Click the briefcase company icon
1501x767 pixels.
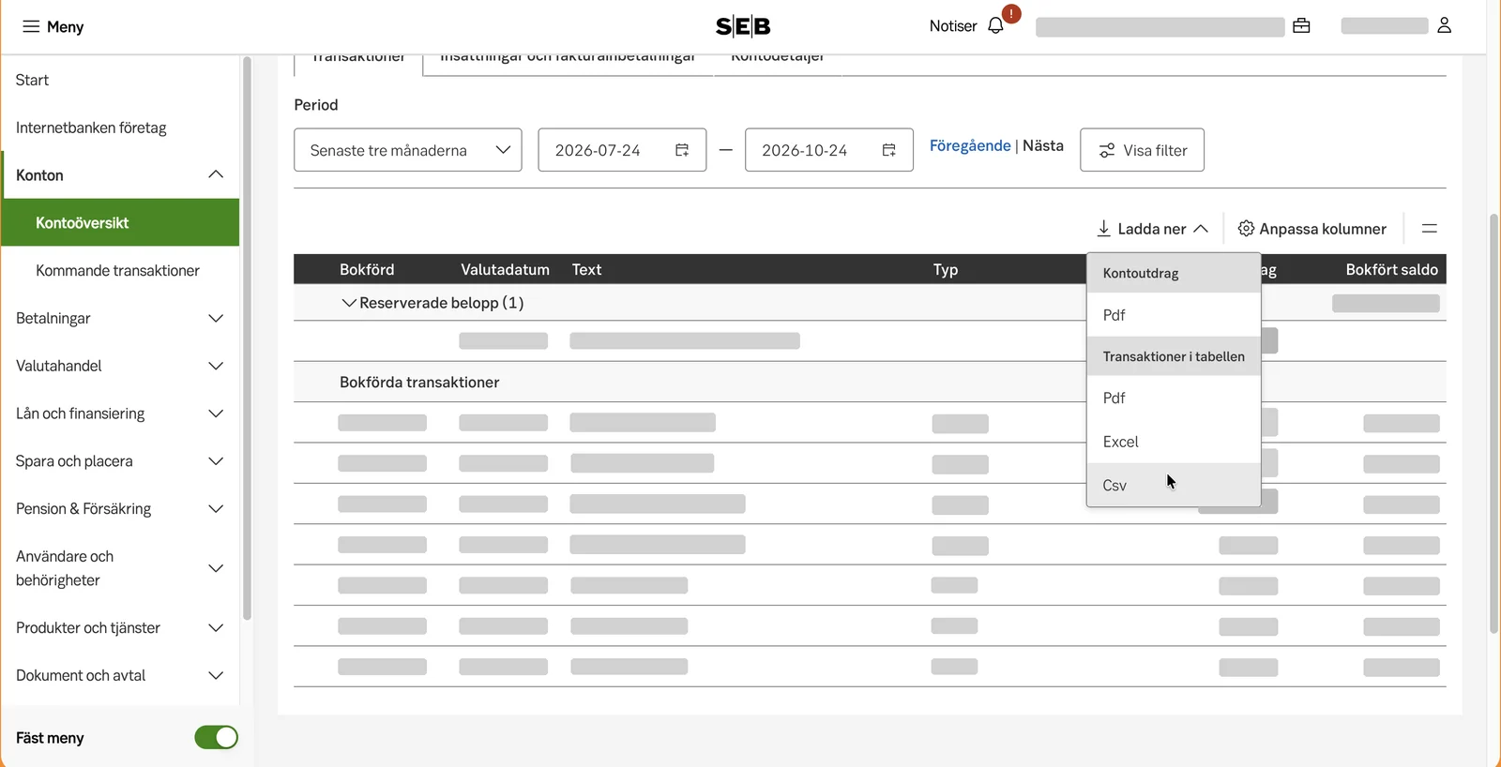[x=1301, y=26]
